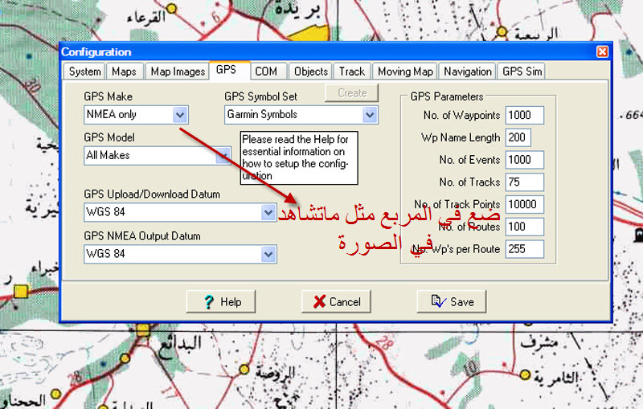
Task: Click the red X Cancel icon
Action: [319, 301]
